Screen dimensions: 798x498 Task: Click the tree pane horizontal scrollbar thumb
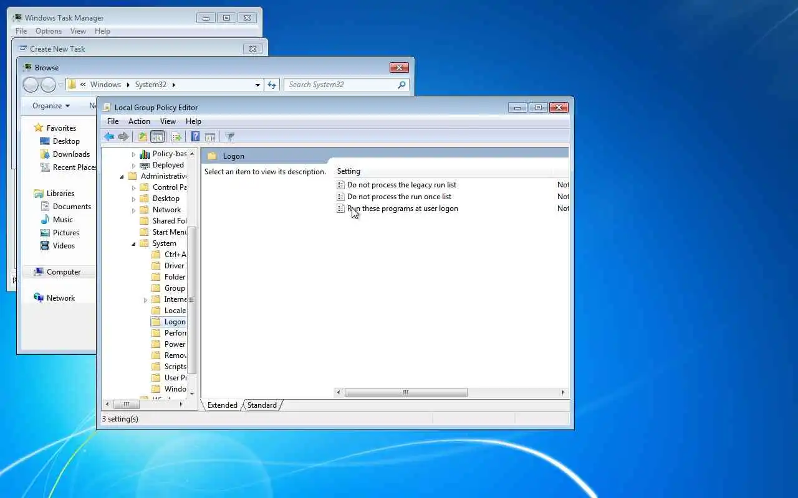click(126, 404)
